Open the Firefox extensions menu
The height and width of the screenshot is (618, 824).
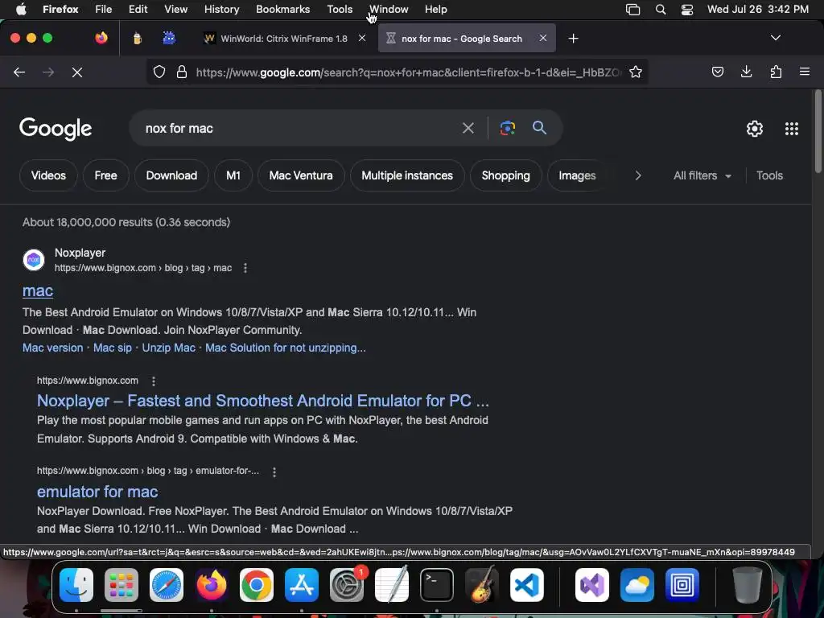tap(776, 72)
